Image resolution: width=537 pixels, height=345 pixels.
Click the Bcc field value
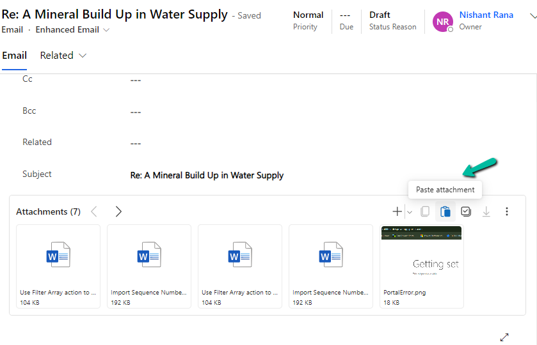pos(136,112)
